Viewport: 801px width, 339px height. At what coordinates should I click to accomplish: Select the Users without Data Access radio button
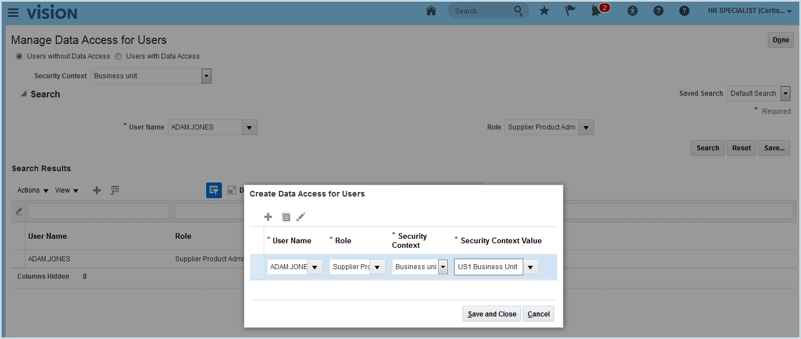coord(19,56)
